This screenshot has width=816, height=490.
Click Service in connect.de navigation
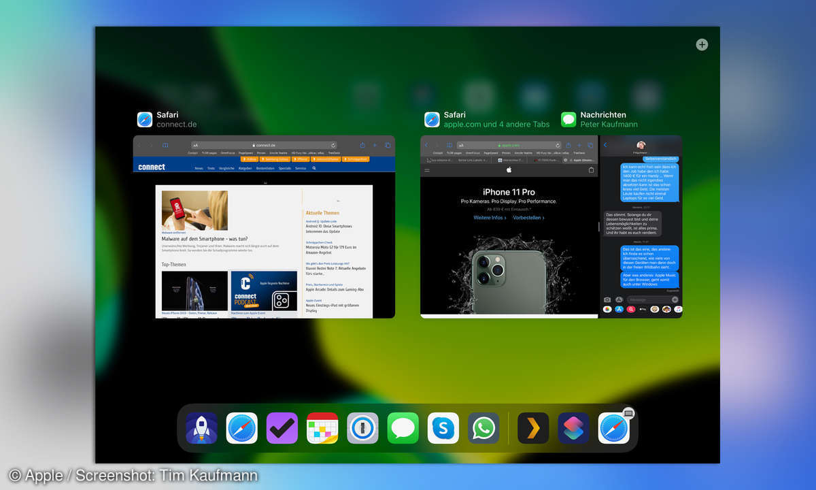point(301,167)
